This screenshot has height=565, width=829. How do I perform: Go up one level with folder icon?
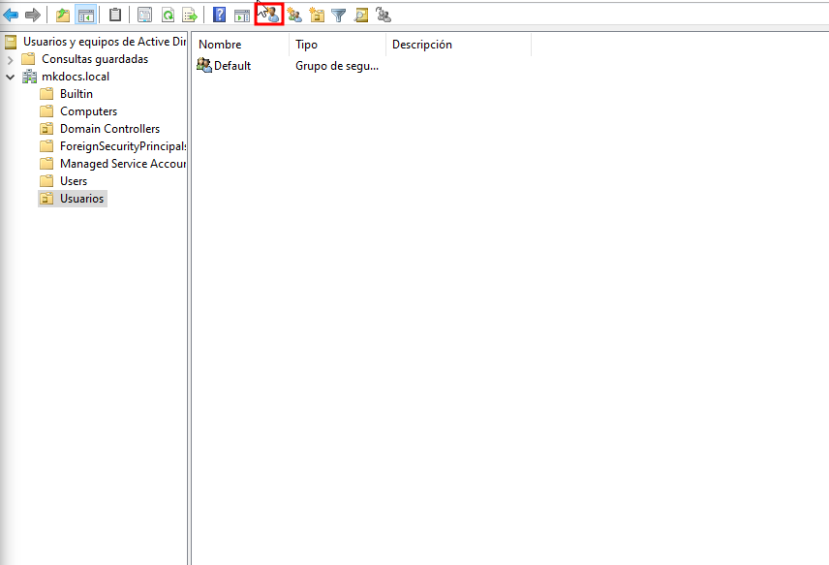(x=63, y=15)
